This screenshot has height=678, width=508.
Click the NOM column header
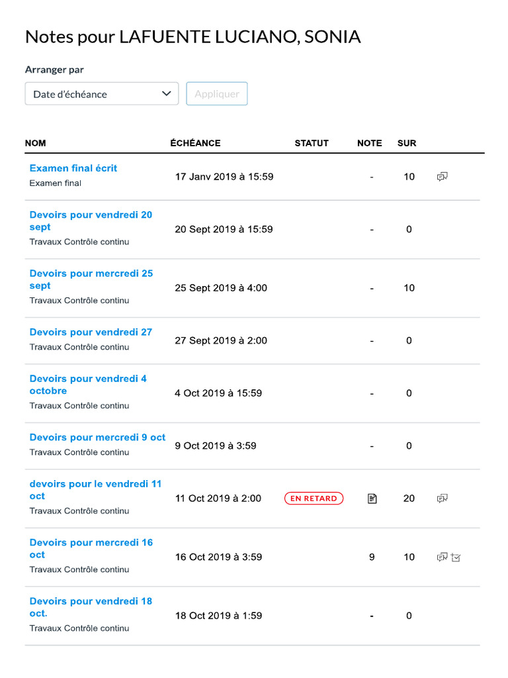click(x=36, y=143)
